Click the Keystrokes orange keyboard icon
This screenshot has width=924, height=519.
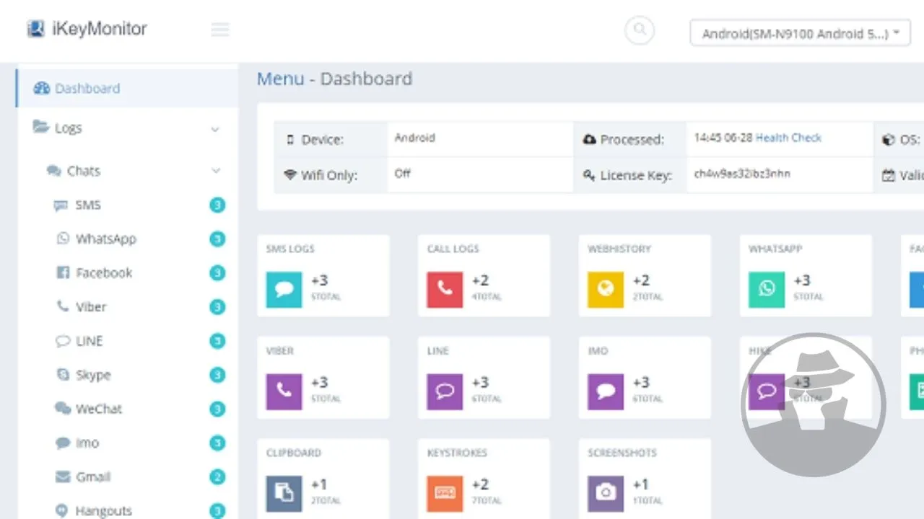445,494
